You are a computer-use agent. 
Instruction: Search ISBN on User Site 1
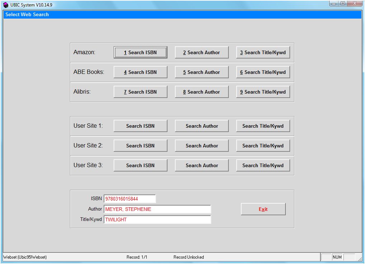coord(140,126)
